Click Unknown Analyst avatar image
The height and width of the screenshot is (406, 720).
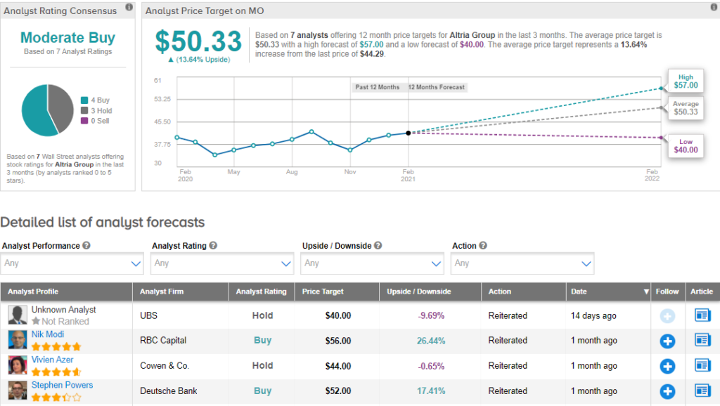[18, 315]
